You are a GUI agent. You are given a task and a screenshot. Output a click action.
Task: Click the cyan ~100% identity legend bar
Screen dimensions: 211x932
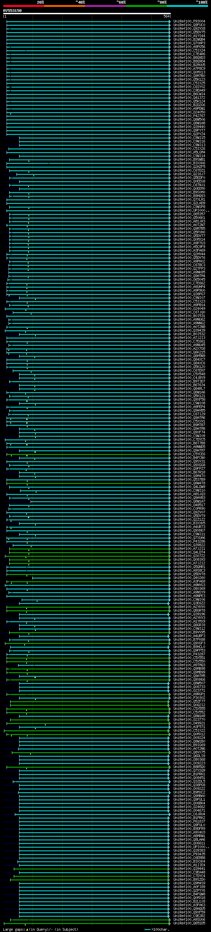(187, 6)
